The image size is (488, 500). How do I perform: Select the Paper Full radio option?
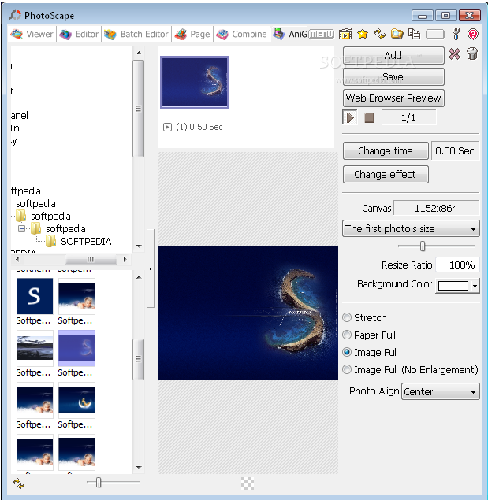347,335
